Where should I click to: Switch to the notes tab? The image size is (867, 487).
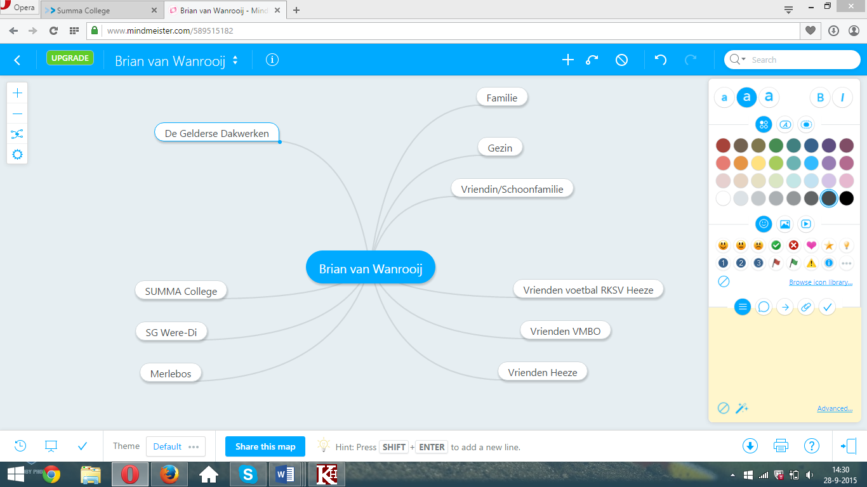[743, 307]
